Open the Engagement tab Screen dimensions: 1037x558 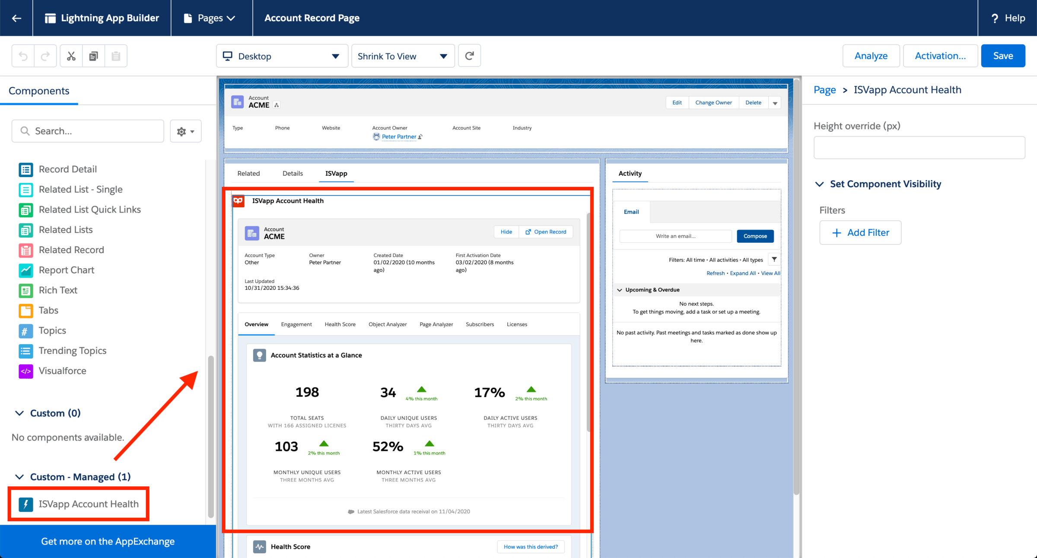pyautogui.click(x=296, y=324)
